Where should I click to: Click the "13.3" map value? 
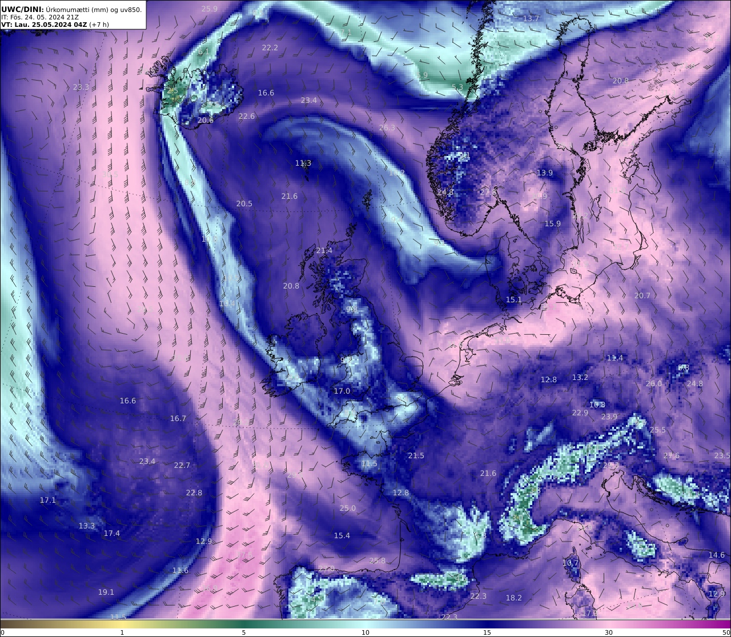87,526
